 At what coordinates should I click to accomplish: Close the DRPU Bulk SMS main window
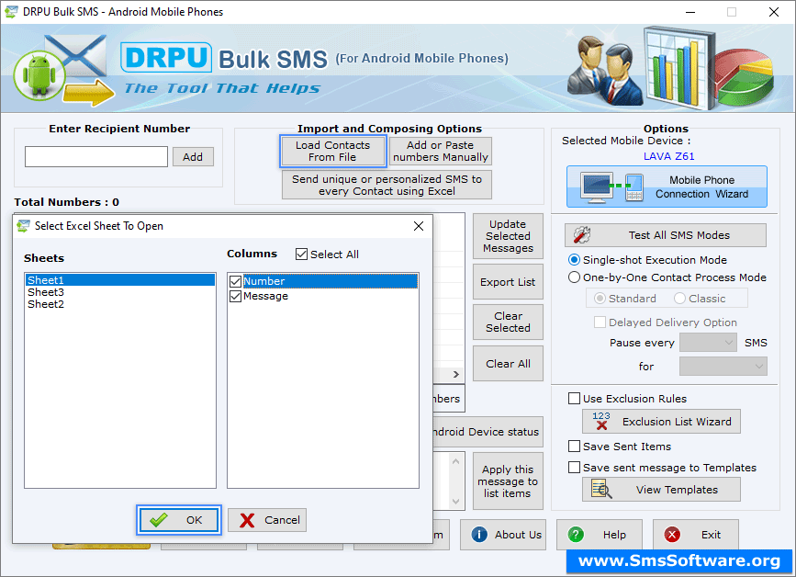tap(774, 12)
